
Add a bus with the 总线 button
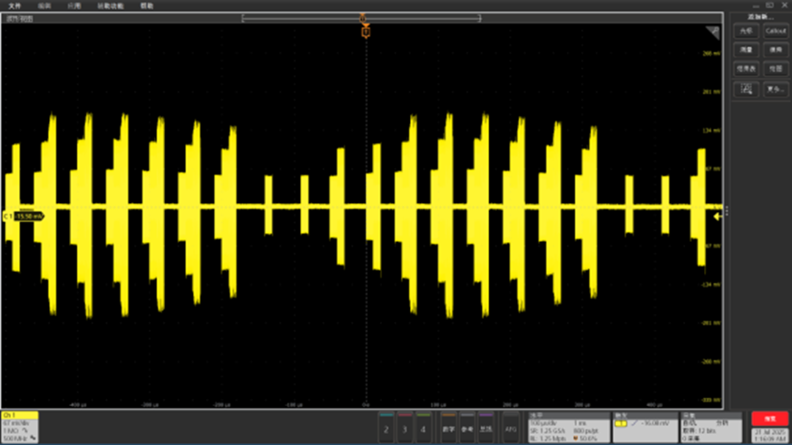click(x=486, y=428)
